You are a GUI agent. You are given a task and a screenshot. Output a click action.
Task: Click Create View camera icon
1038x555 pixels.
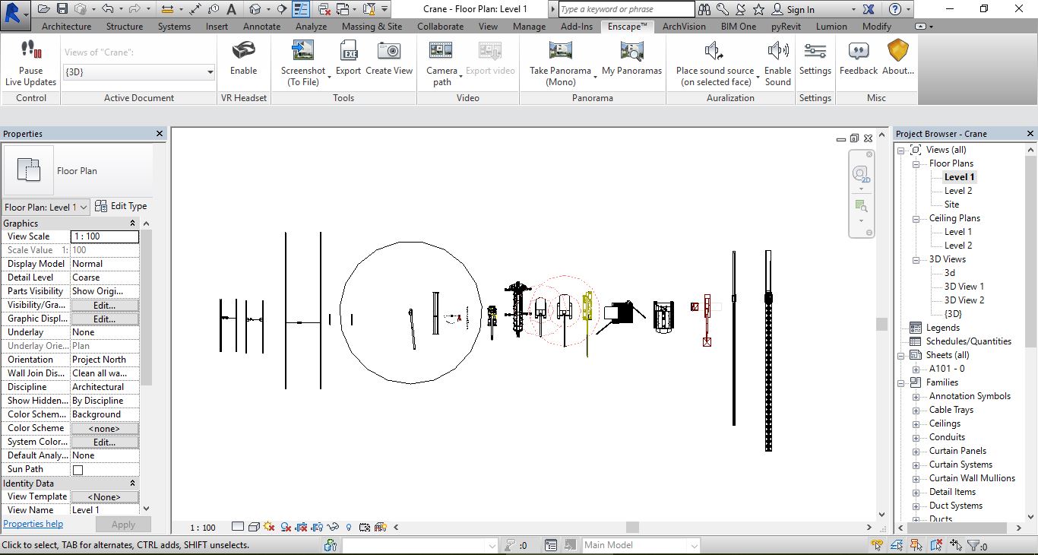click(388, 52)
